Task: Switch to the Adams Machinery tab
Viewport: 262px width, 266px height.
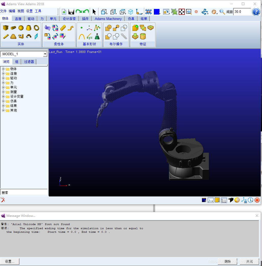Action: (x=108, y=19)
